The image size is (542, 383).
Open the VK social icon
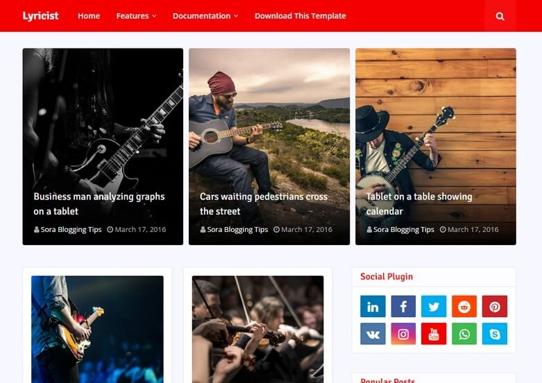(373, 334)
